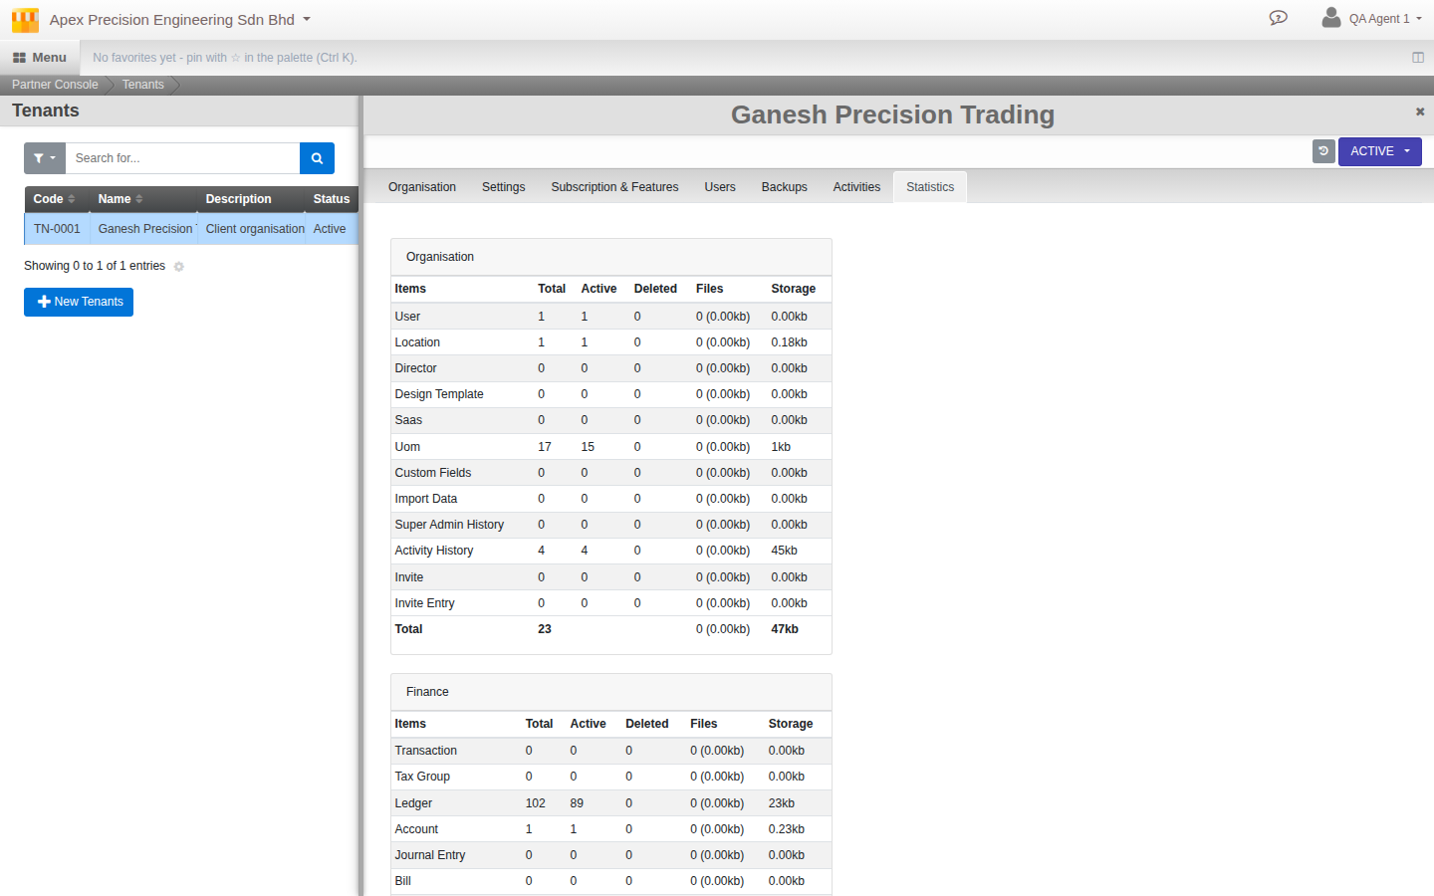Focus the Search for... input field

(x=182, y=158)
